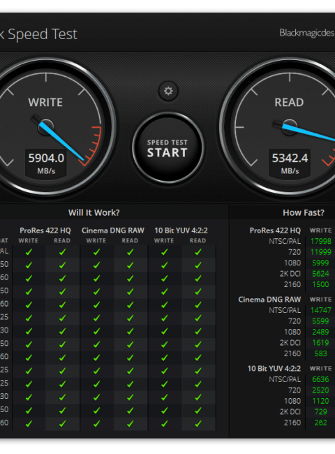Viewport: 335px width, 454px height.
Task: Click Cinema DNG 2K DCI write value 1619
Action: click(320, 343)
